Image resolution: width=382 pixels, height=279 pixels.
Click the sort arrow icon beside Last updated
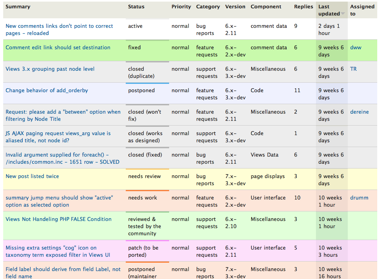(x=343, y=14)
